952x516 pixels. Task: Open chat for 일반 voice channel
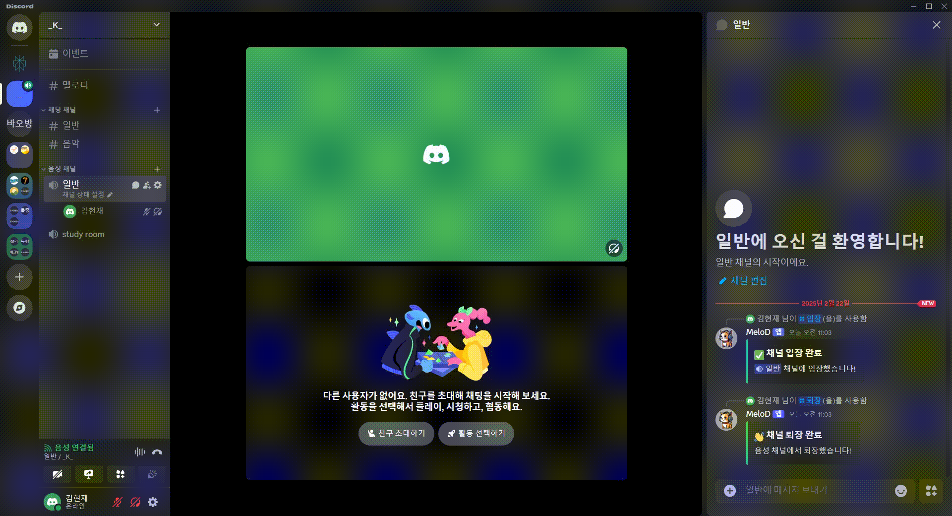(x=135, y=185)
